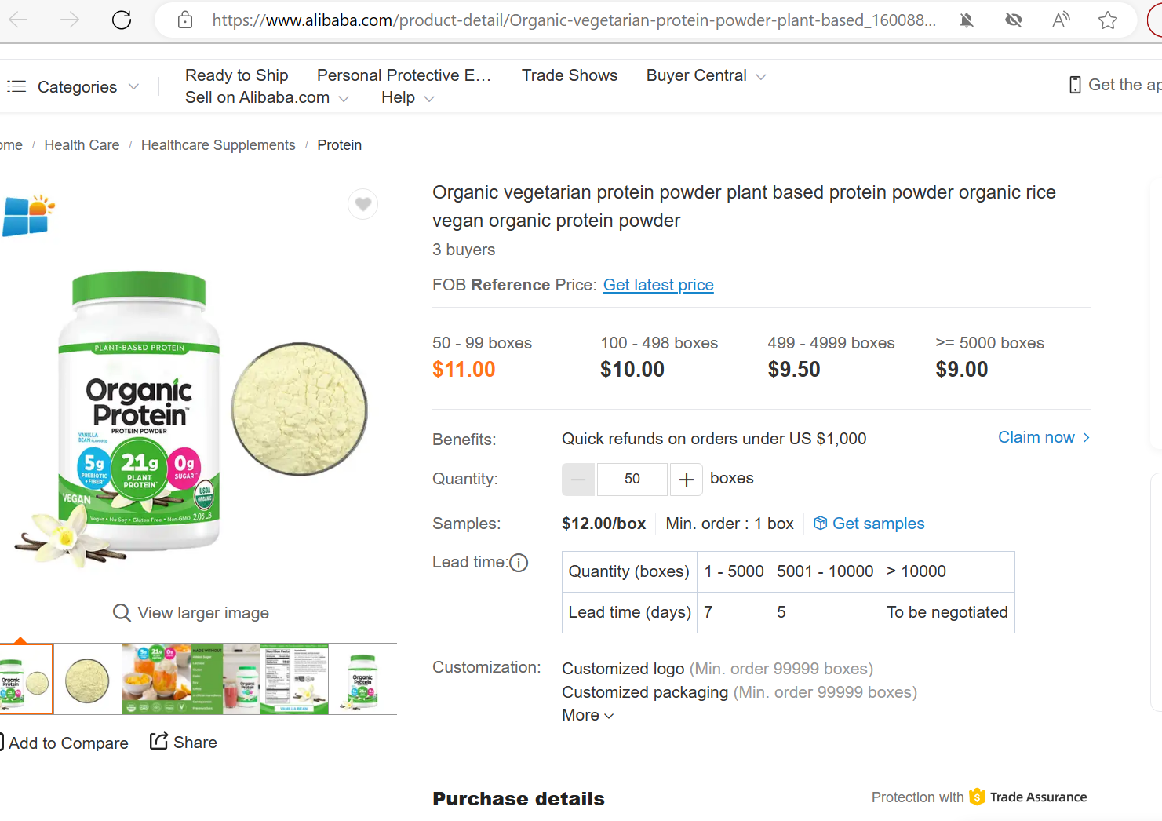Click the lead time info icon
1162x821 pixels.
(x=519, y=563)
